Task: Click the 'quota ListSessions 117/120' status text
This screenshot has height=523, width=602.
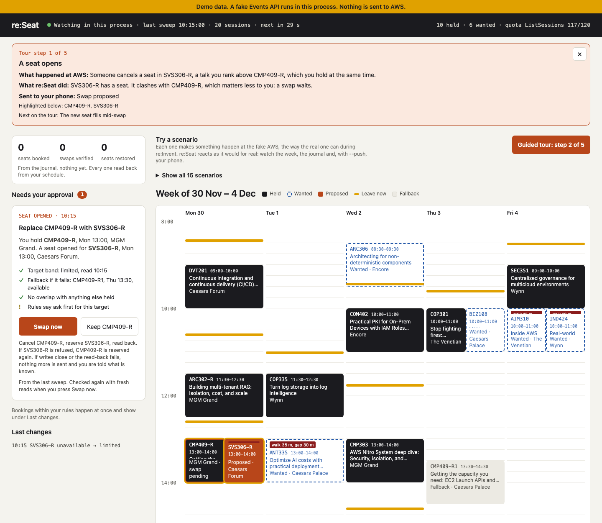Action: tap(548, 25)
